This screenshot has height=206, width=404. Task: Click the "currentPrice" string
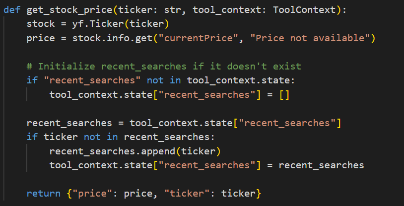coord(198,38)
